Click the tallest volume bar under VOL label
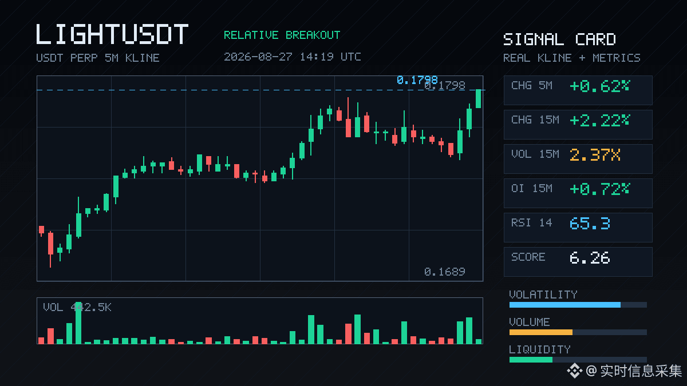 point(78,323)
